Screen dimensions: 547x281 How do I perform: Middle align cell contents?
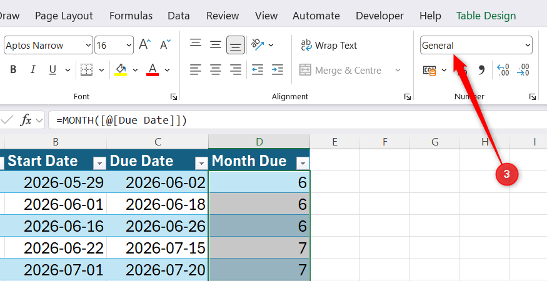pos(216,44)
